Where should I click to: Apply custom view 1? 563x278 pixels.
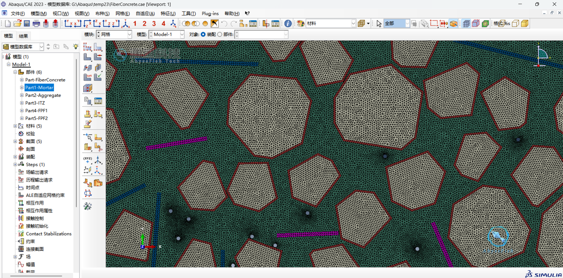(x=135, y=24)
